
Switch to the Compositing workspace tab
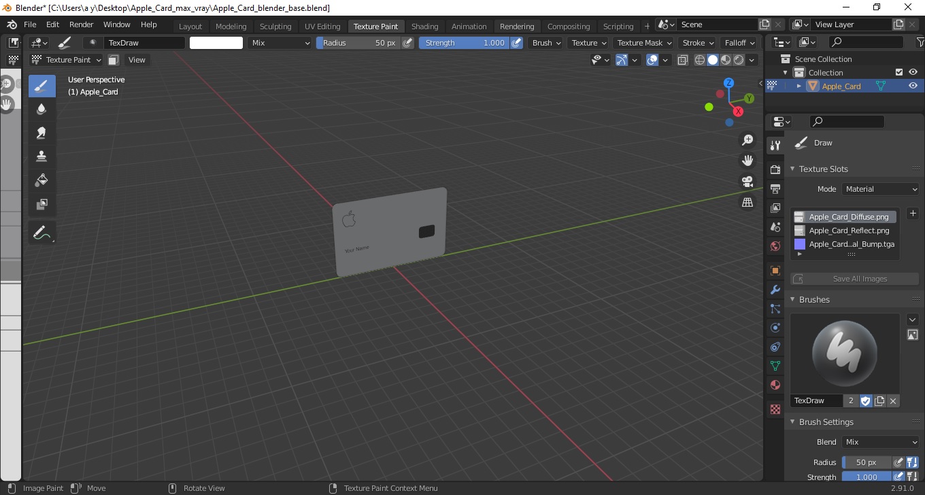(x=569, y=27)
